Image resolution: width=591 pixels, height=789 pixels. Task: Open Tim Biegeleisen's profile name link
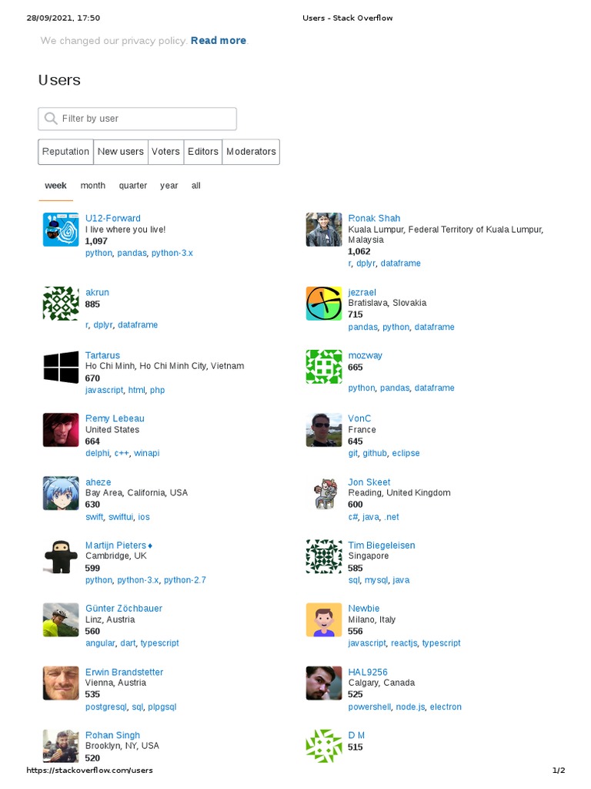(x=382, y=546)
